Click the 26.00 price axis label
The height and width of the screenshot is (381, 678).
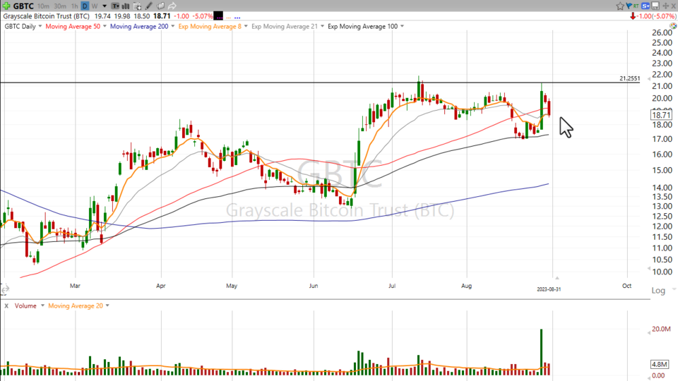point(662,33)
